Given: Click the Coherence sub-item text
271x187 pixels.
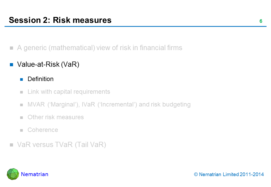Looking at the screenshot, I should click(43, 130).
